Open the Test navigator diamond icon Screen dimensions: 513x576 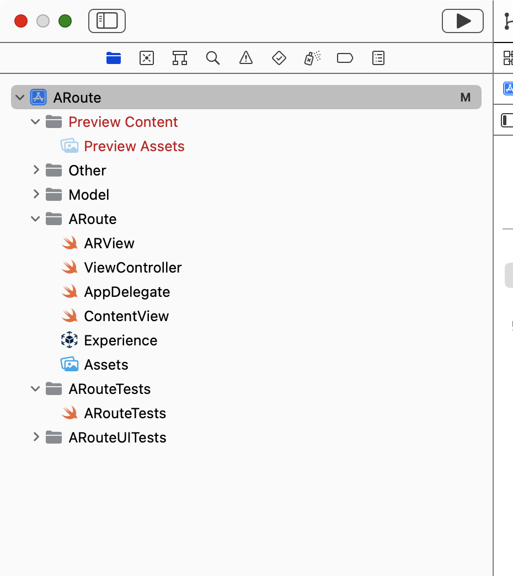click(x=279, y=58)
